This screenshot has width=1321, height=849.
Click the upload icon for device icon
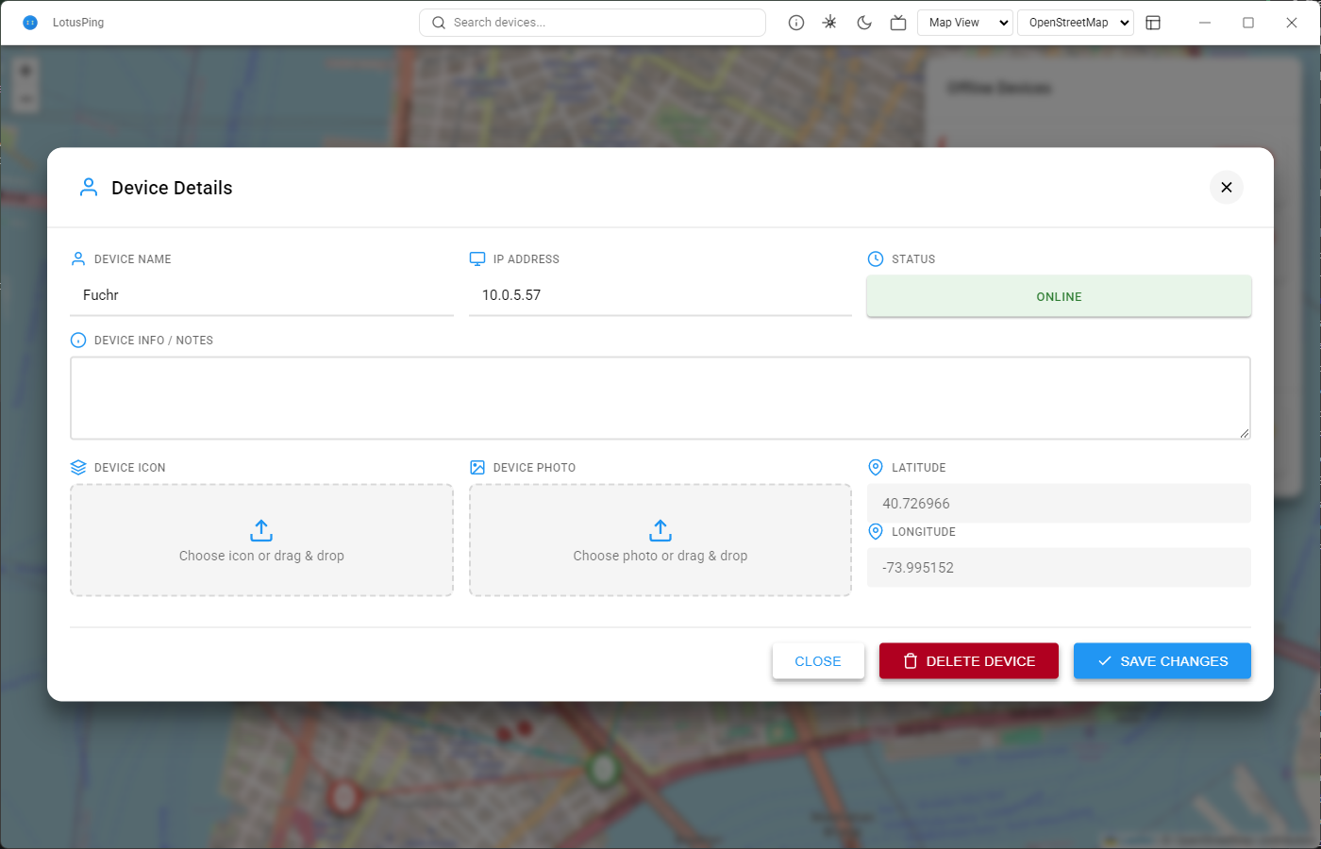pyautogui.click(x=261, y=530)
